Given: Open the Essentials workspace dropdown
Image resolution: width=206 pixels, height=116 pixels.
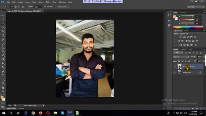Looking at the screenshot, I should [196, 7].
